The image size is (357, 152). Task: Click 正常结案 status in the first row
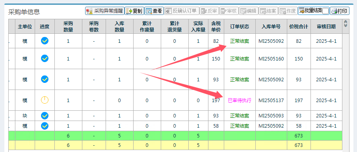(240, 41)
